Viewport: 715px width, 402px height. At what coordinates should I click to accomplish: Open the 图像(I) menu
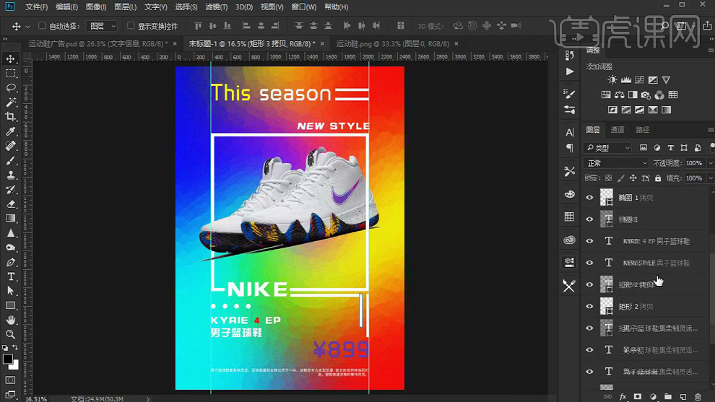pos(96,6)
